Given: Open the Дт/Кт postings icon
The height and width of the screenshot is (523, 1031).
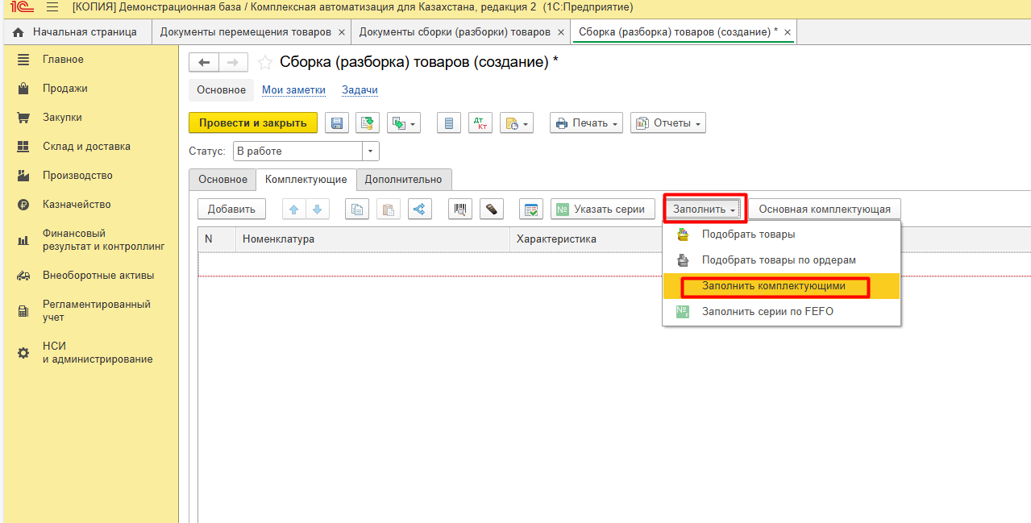Looking at the screenshot, I should (x=480, y=123).
